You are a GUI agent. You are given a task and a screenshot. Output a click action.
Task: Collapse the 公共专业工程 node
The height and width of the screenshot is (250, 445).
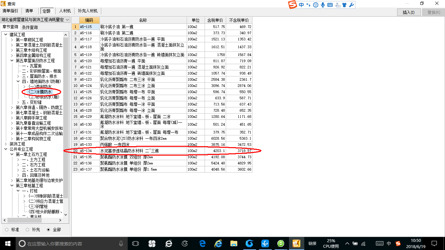(6, 149)
